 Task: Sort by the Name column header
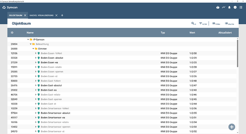coord(30,33)
